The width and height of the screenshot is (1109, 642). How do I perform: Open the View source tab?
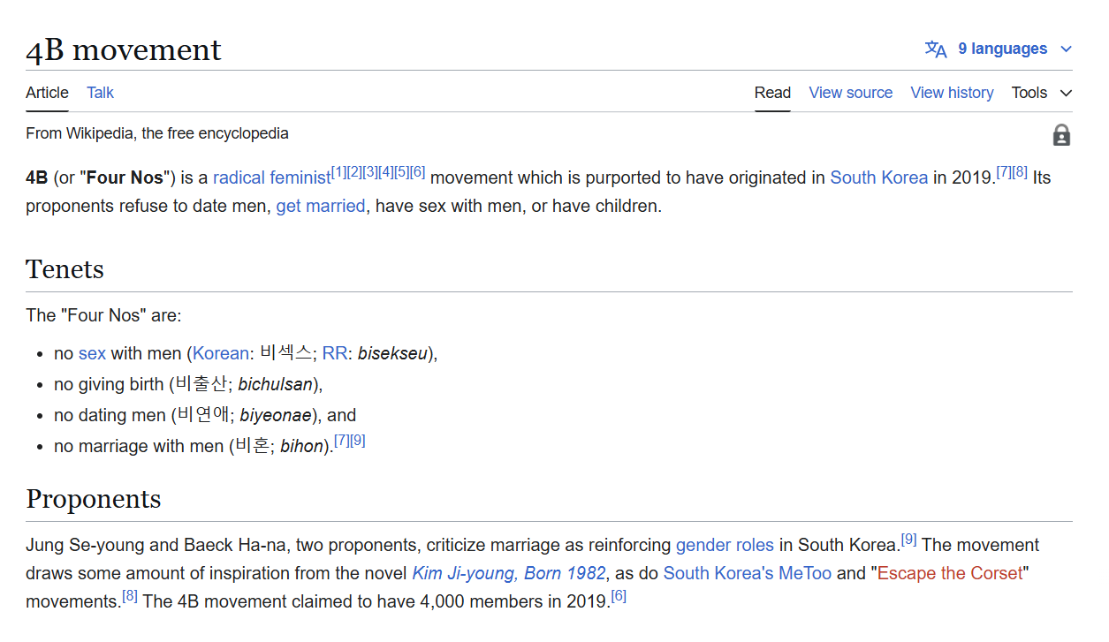850,93
